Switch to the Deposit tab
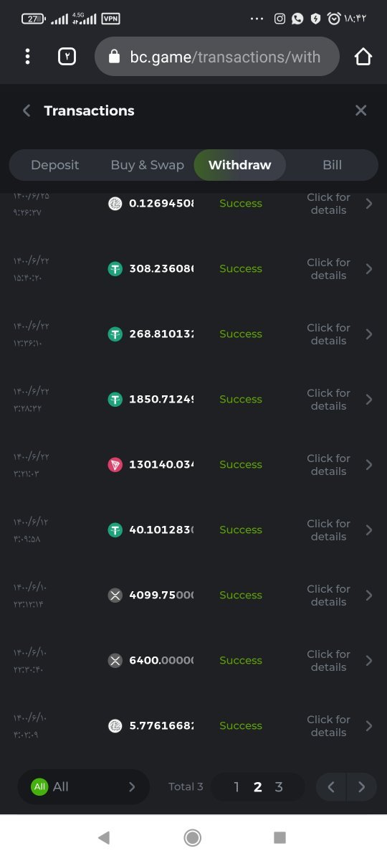 pyautogui.click(x=54, y=165)
